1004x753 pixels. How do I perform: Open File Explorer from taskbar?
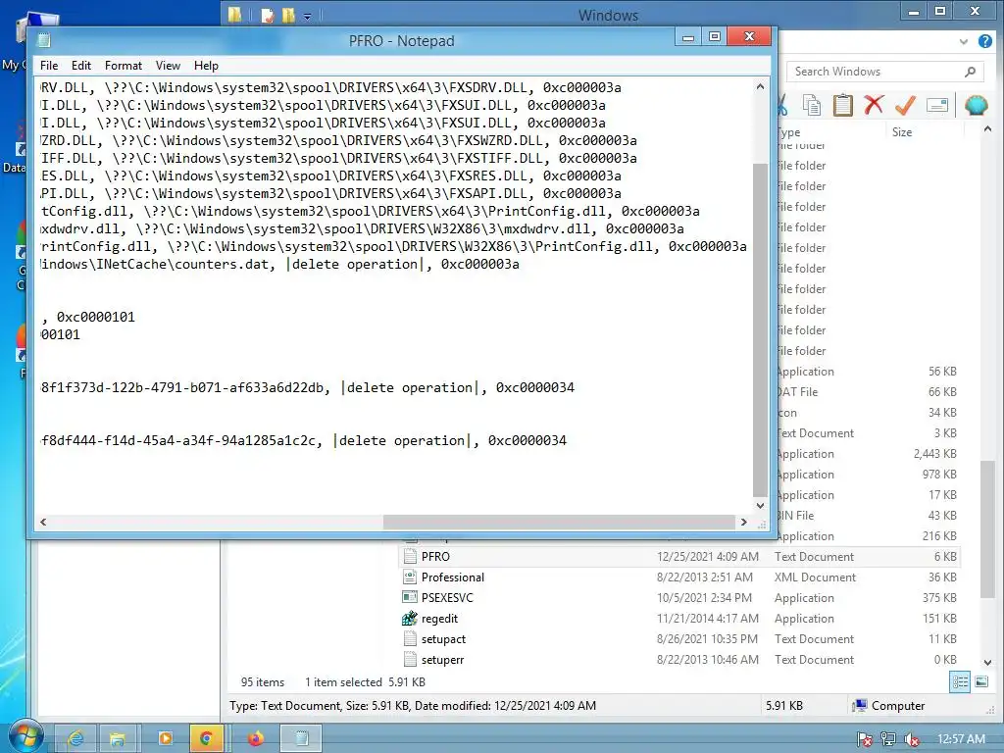click(x=118, y=739)
